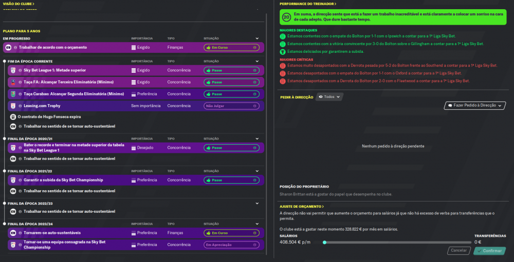Screen dimensions: 514x262
Task: Select 'O contrato de Hugo Fonseca expira' entry
Action: [49, 117]
